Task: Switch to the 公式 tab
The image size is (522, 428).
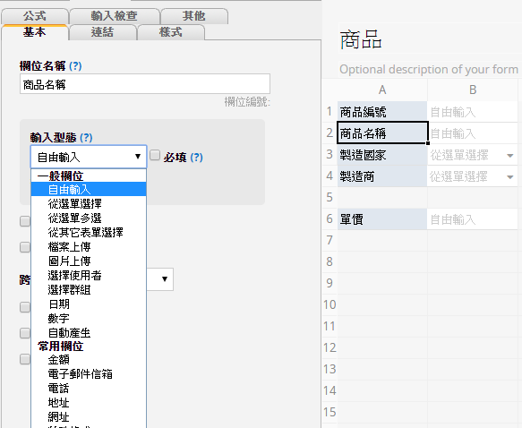Action: [35, 16]
